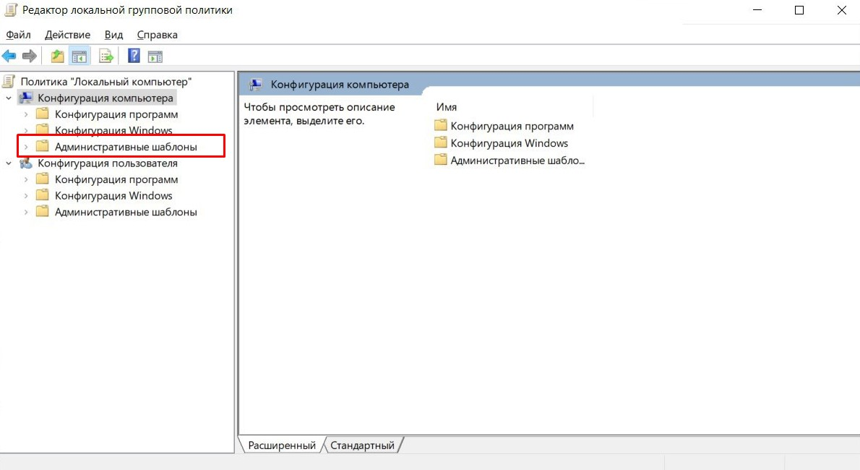The width and height of the screenshot is (860, 470).
Task: Select Конфигурация Windows in the right list
Action: [509, 142]
